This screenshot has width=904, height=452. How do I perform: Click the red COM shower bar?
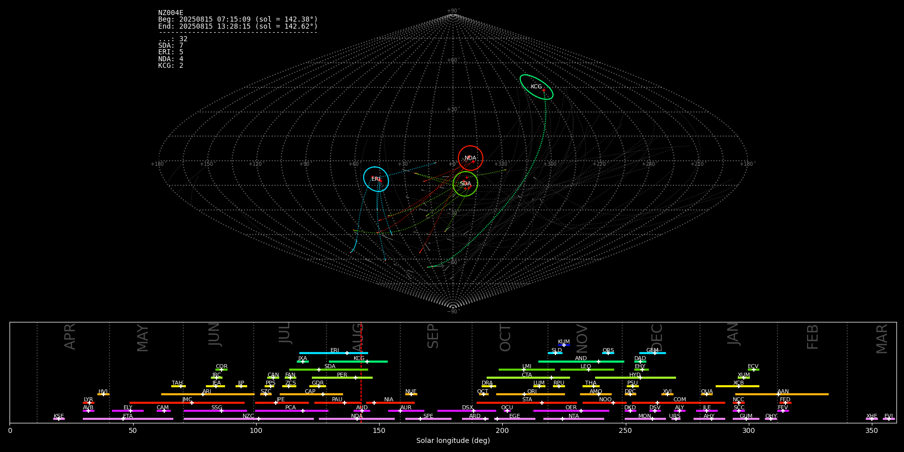coord(678,403)
